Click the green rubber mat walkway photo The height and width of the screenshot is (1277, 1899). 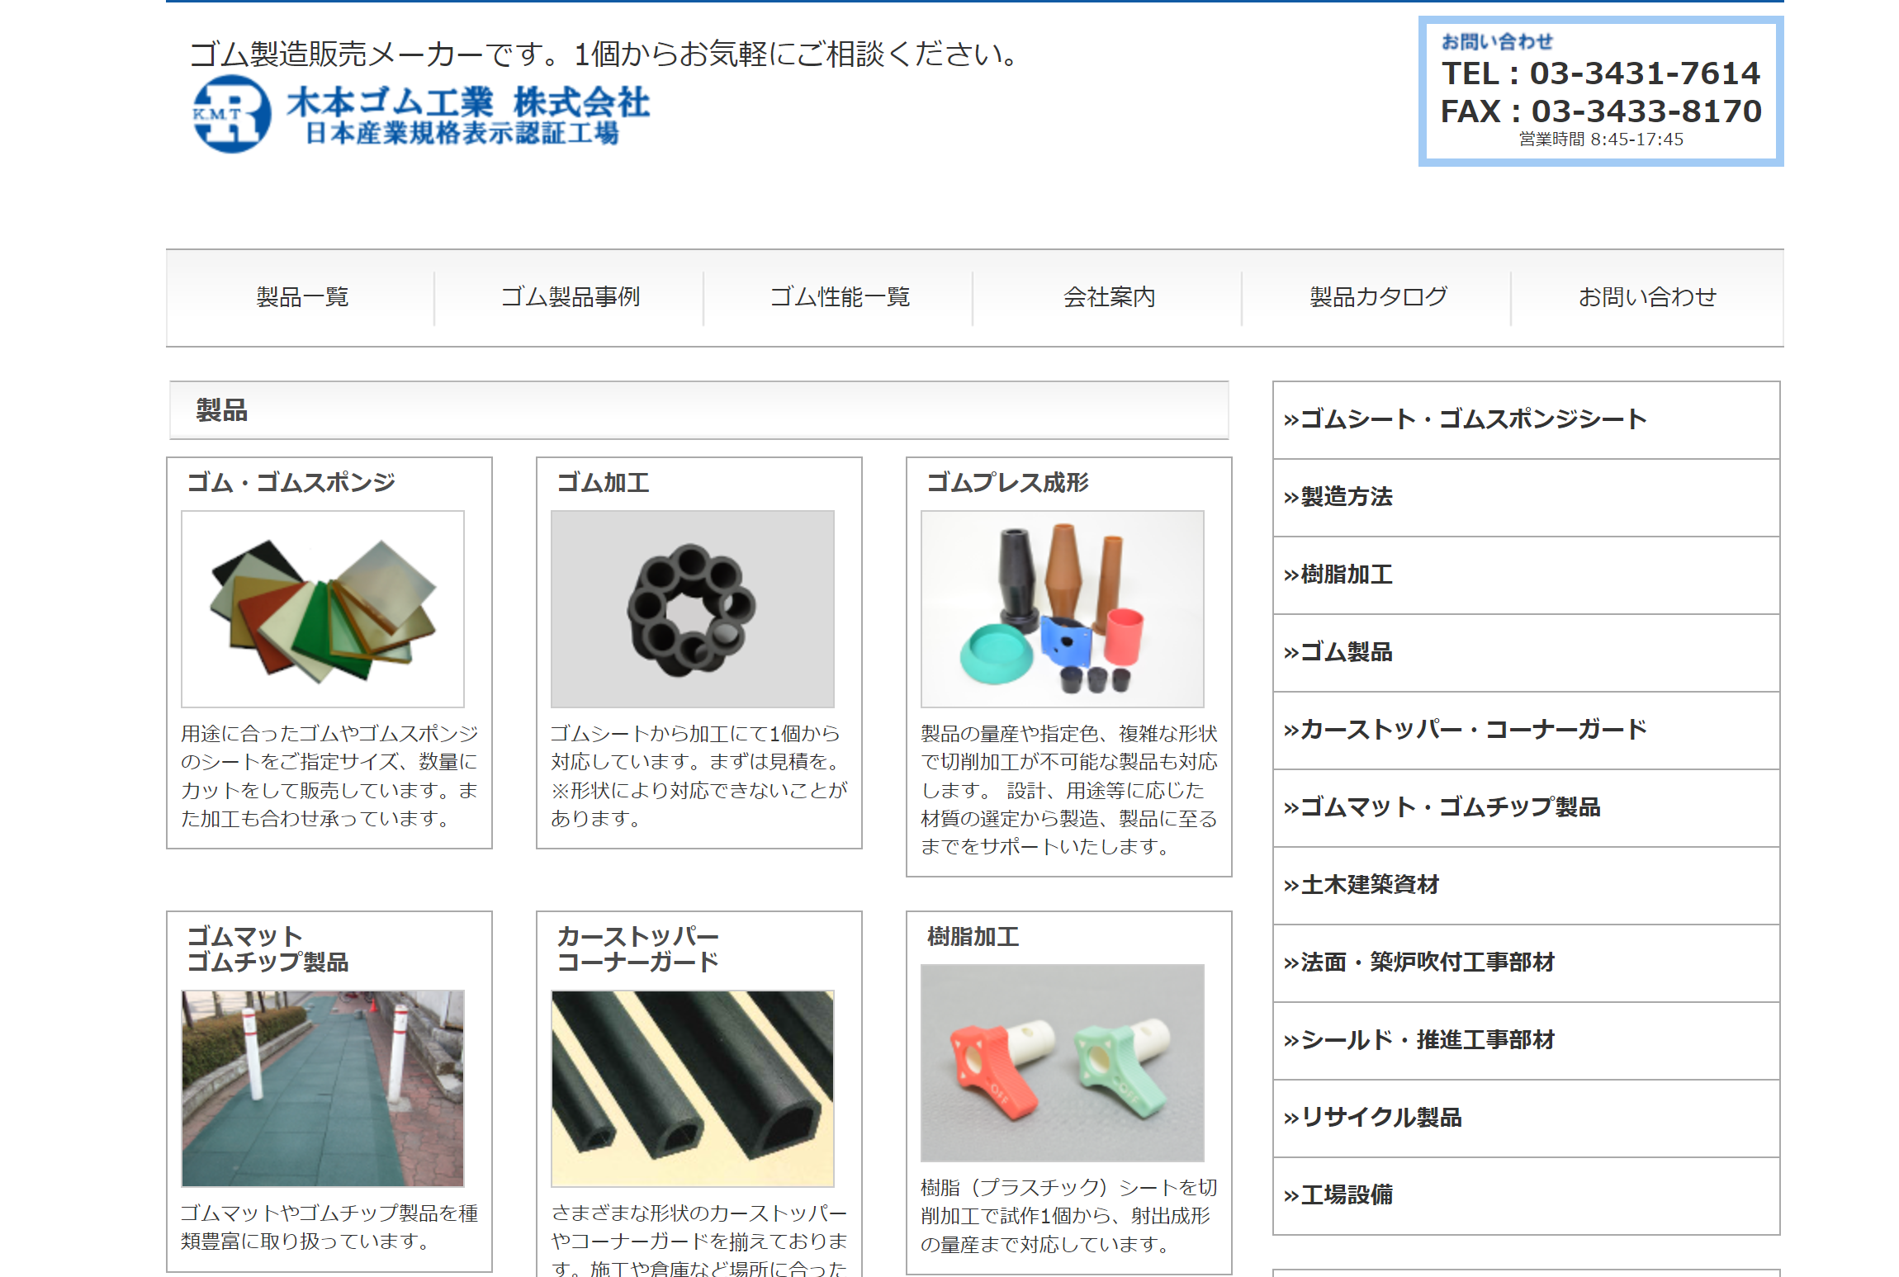[323, 1088]
